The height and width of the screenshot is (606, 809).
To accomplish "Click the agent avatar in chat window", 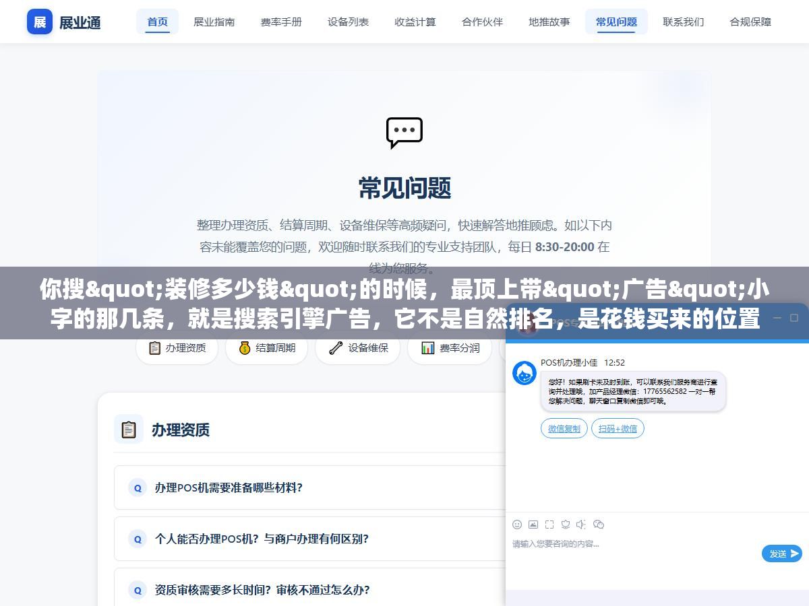I will click(525, 373).
